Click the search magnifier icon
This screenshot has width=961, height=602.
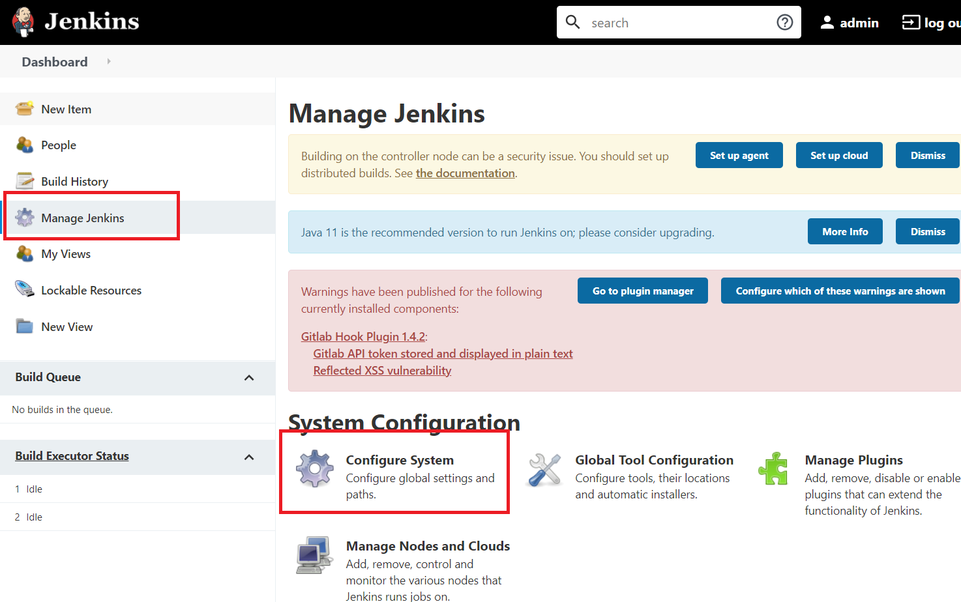(x=573, y=22)
